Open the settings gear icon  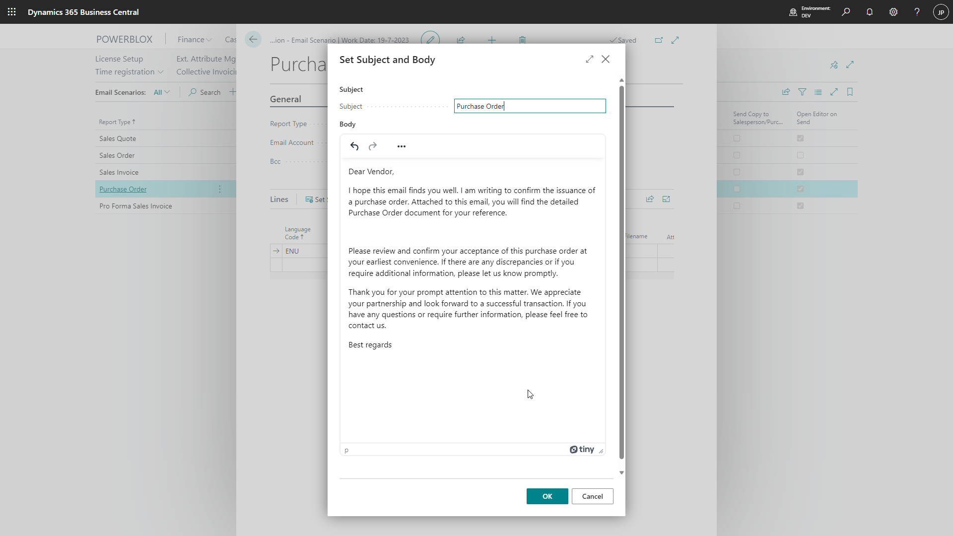click(x=893, y=12)
